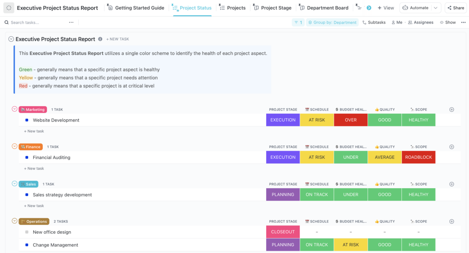Click the add column plus icon in Marketing group
This screenshot has height=253, width=469.
click(x=452, y=109)
